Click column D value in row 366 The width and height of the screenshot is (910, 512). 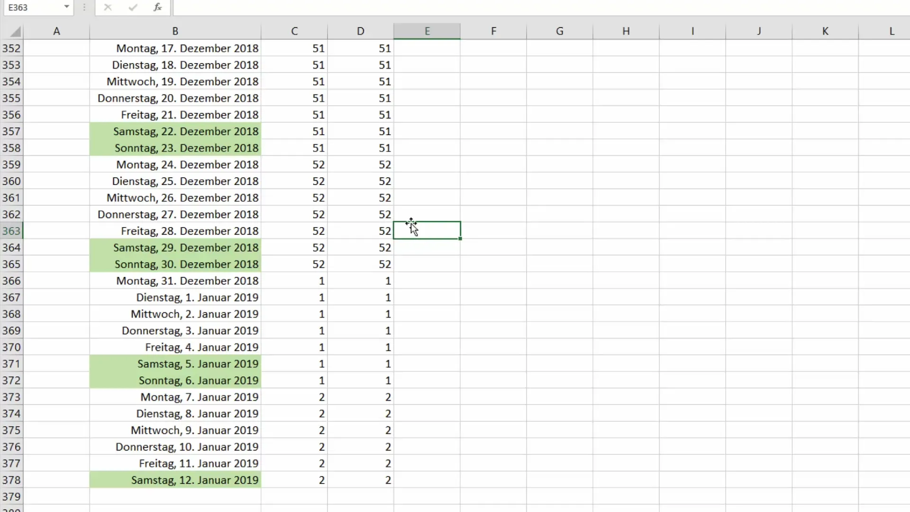(361, 281)
